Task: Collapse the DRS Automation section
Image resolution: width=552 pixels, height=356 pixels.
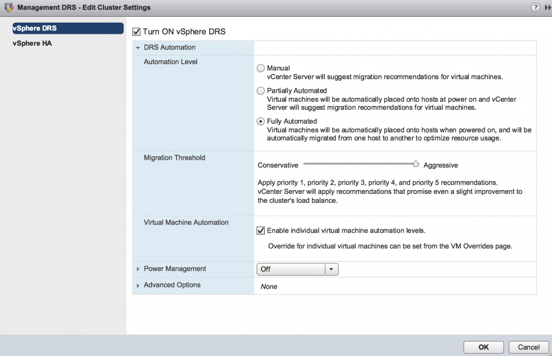Action: click(138, 48)
